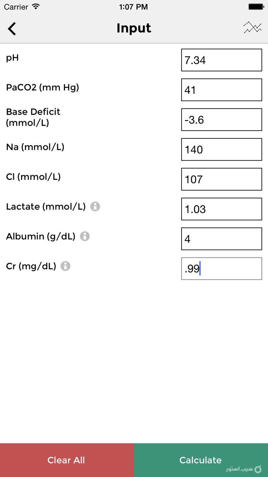
Task: Select the Base Deficit field
Action: (x=221, y=119)
